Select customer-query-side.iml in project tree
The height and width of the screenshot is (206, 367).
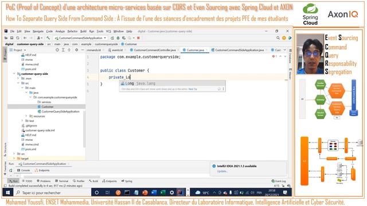pyautogui.click(x=38, y=130)
